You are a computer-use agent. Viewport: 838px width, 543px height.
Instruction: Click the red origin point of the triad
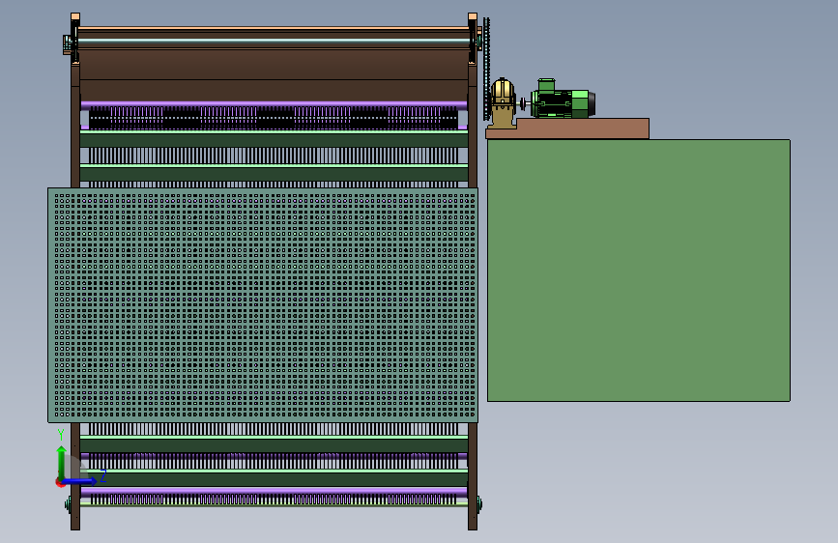pyautogui.click(x=60, y=482)
